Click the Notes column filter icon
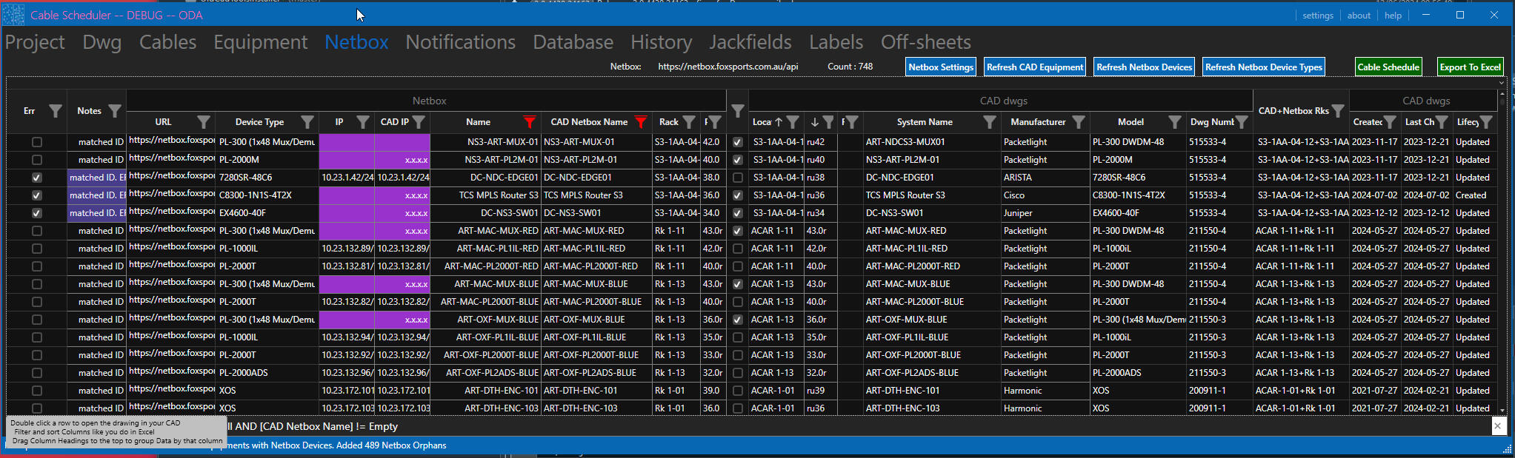The width and height of the screenshot is (1515, 458). [114, 111]
